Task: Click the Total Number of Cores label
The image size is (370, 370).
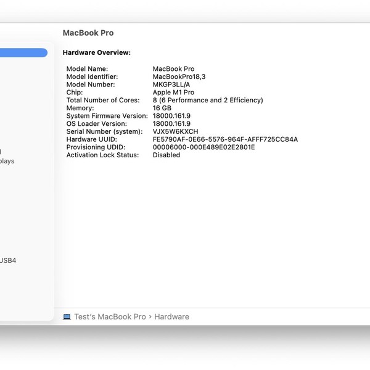Action: click(103, 100)
